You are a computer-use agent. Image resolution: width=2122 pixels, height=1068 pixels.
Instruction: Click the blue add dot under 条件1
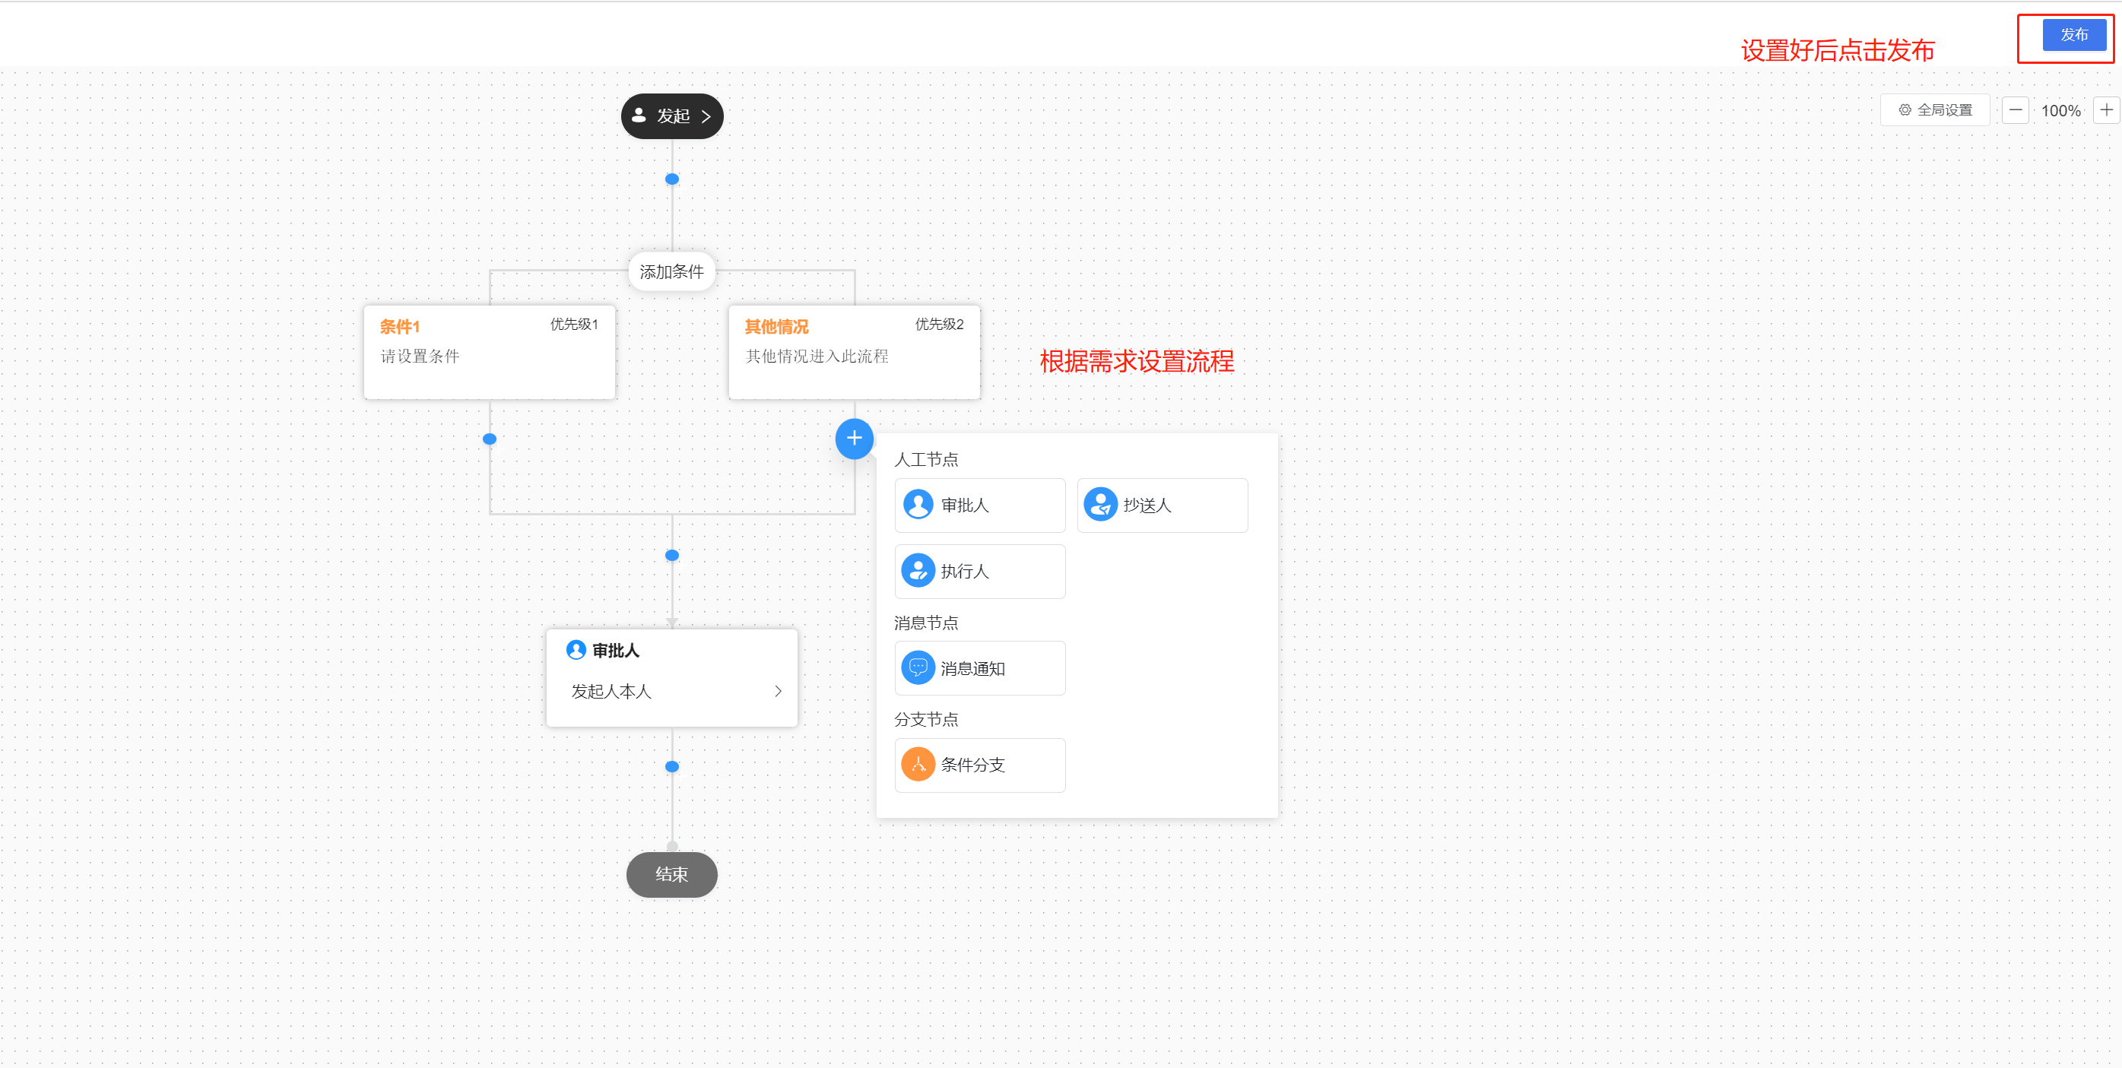point(490,439)
